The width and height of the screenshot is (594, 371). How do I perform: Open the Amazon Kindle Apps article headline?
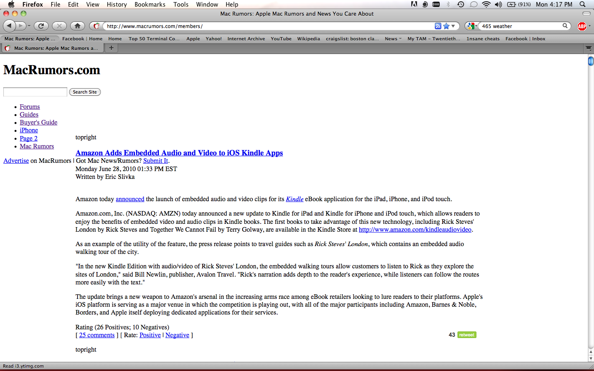click(179, 153)
